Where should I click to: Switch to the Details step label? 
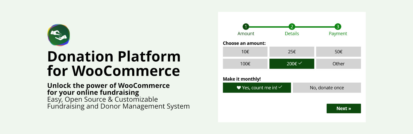292,34
